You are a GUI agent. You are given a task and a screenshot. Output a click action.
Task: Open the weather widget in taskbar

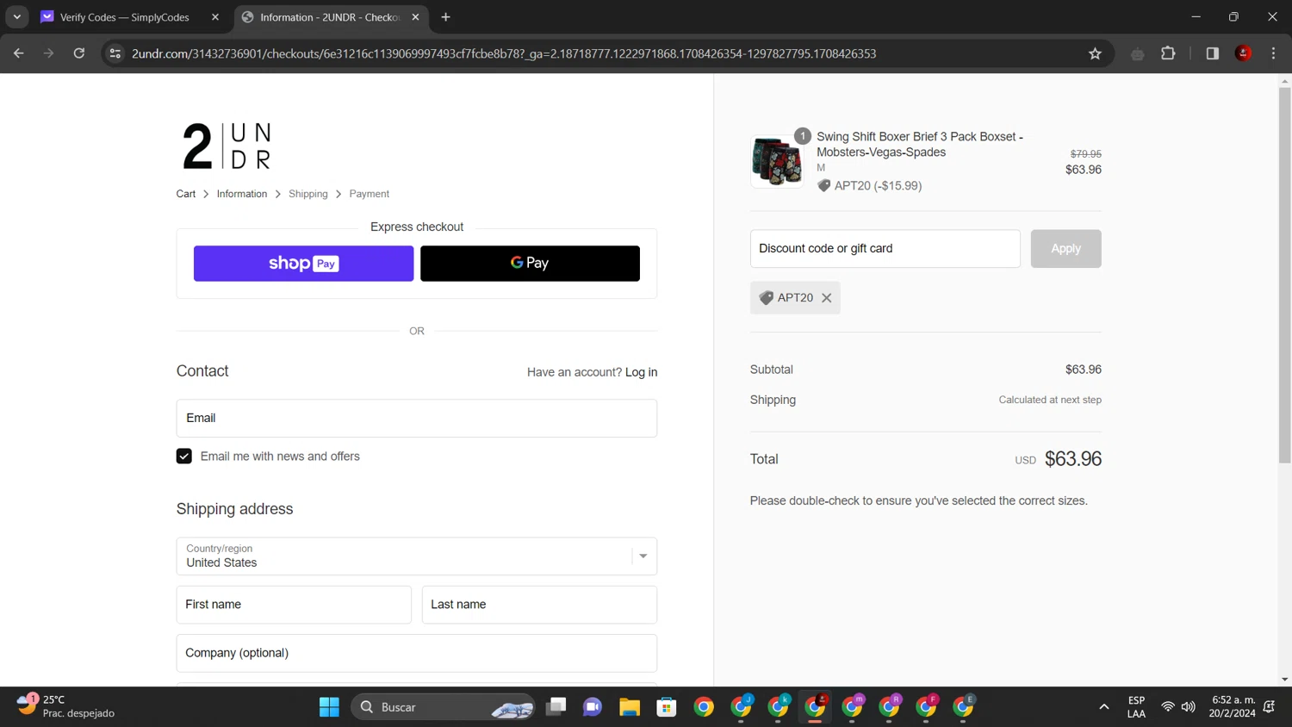click(x=67, y=706)
